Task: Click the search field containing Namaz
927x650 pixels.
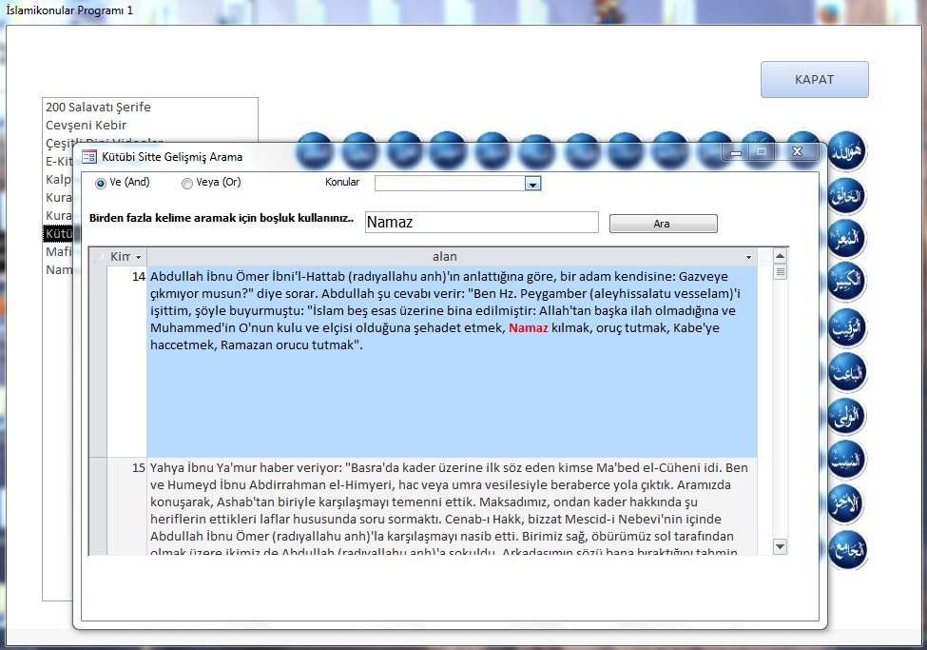Action: point(481,223)
